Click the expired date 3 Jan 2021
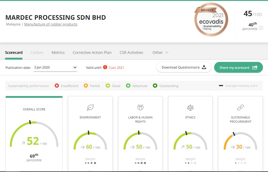 click(x=116, y=68)
